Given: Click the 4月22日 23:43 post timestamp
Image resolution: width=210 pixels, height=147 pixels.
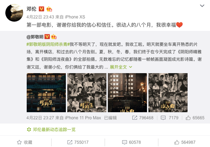Looking at the screenshot, I should click(x=40, y=17).
